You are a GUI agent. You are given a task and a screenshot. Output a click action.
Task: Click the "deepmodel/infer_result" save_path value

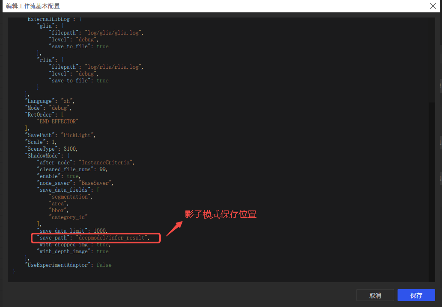click(112, 238)
